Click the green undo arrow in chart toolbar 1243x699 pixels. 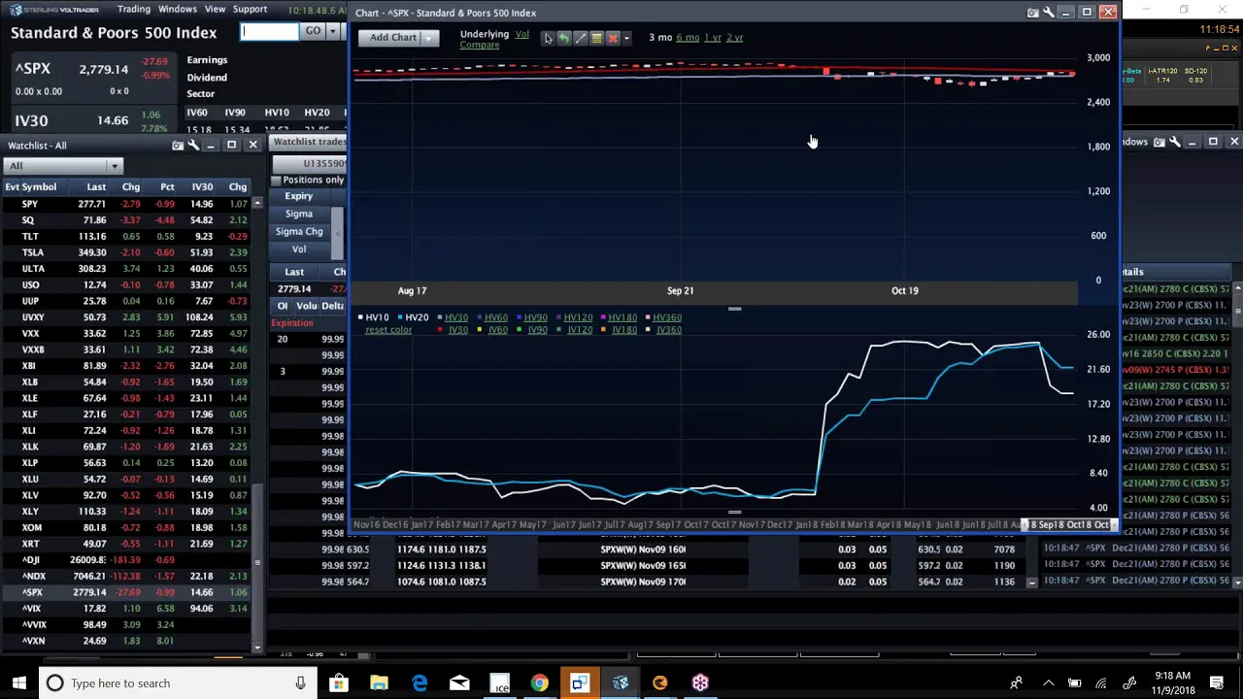coord(564,38)
